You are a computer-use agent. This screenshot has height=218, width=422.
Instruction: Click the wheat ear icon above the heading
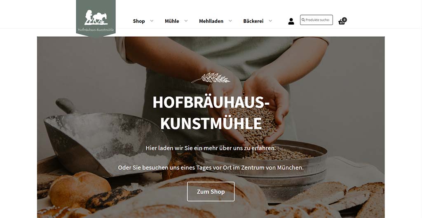pyautogui.click(x=211, y=77)
